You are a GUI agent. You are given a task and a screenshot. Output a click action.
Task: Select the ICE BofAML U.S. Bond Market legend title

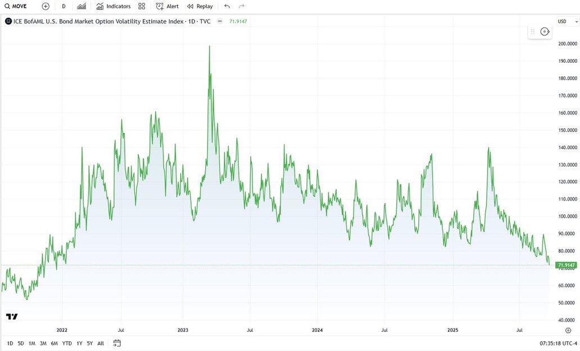pyautogui.click(x=112, y=21)
